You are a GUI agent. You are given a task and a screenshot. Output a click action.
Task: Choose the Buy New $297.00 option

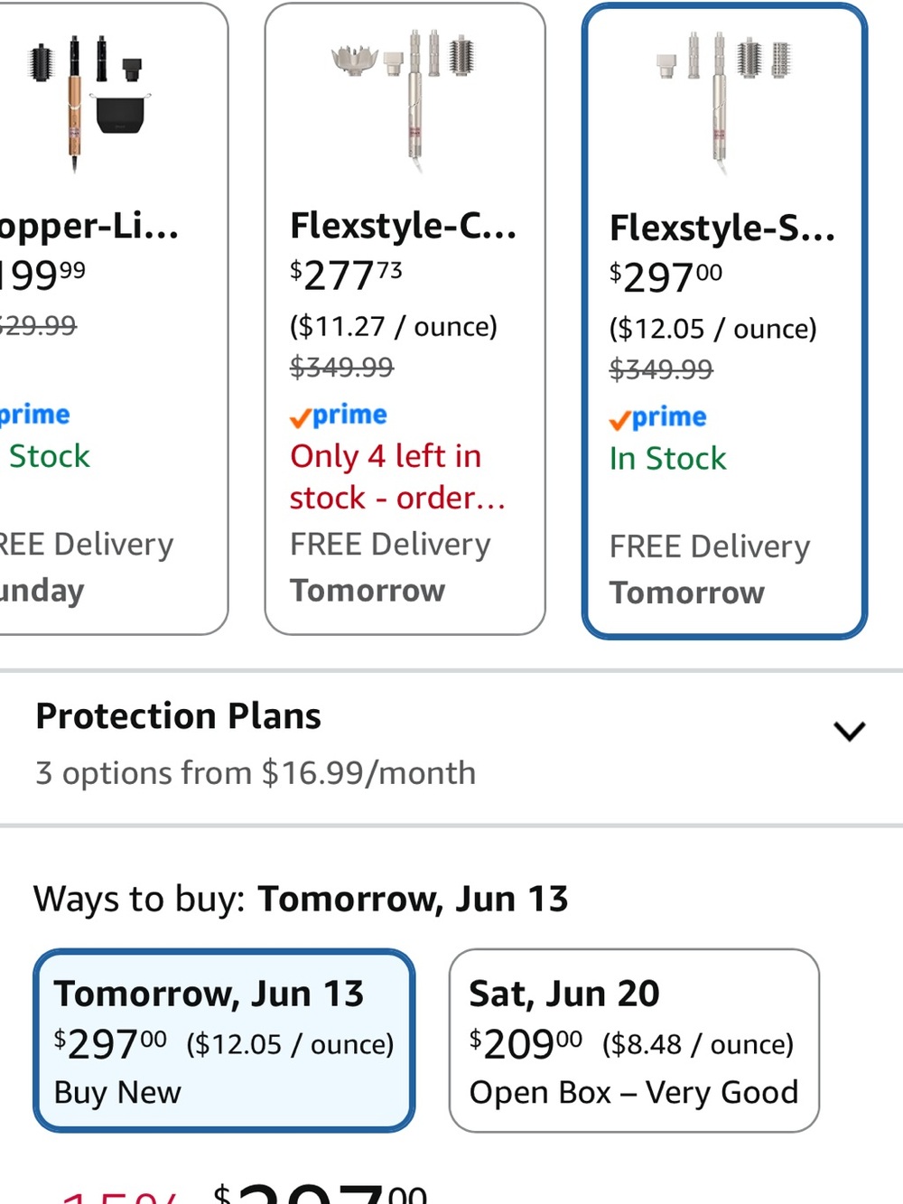(x=224, y=1041)
